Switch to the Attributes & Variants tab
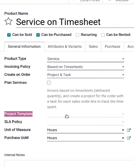Screen dimensions: 134x167 pyautogui.click(x=65, y=46)
